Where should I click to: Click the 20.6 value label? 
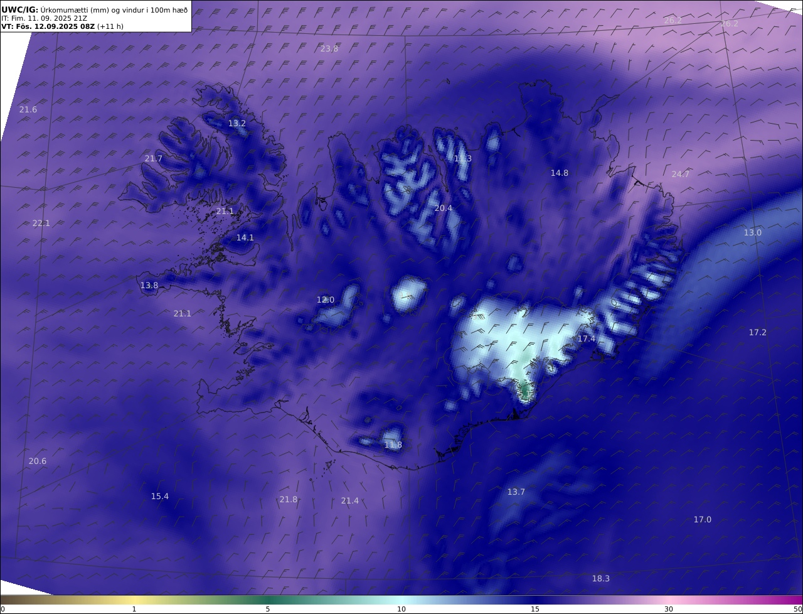click(x=38, y=461)
